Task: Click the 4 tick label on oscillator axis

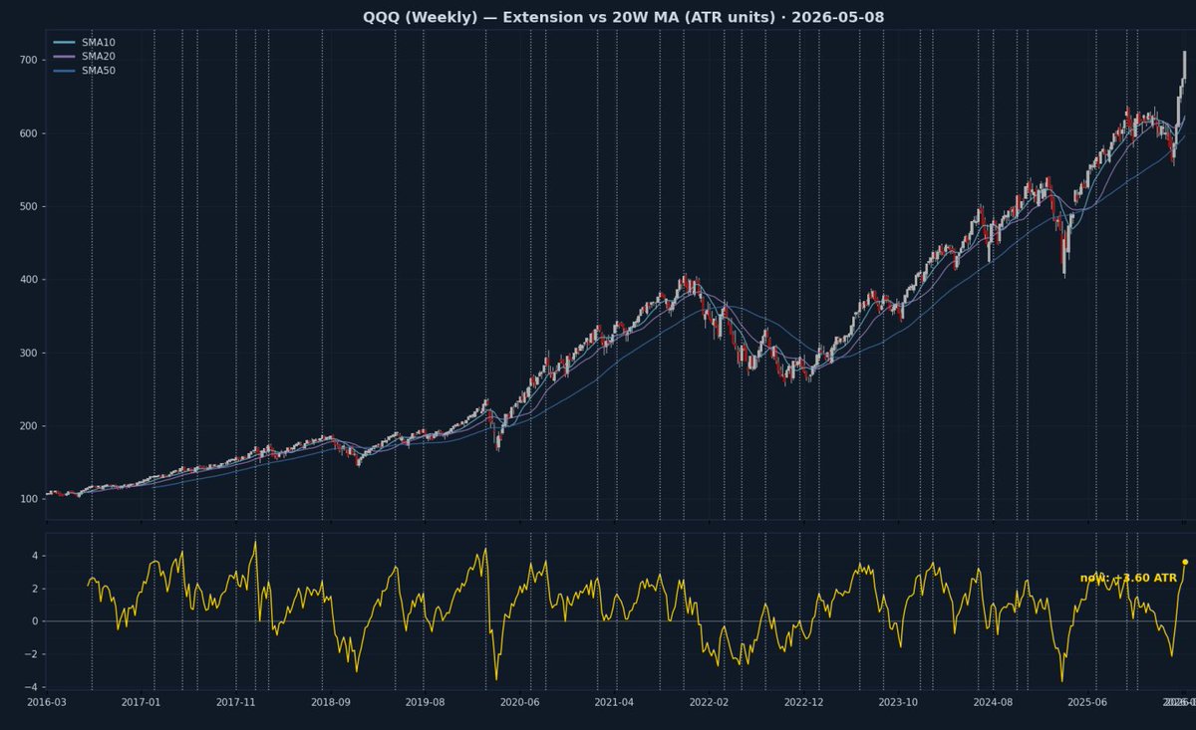Action: coord(35,556)
